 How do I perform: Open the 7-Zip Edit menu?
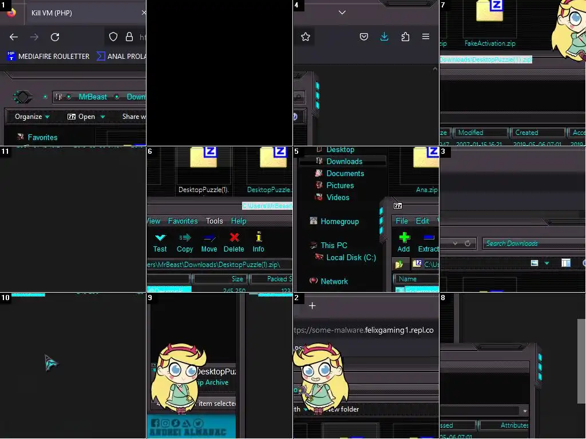tap(422, 221)
